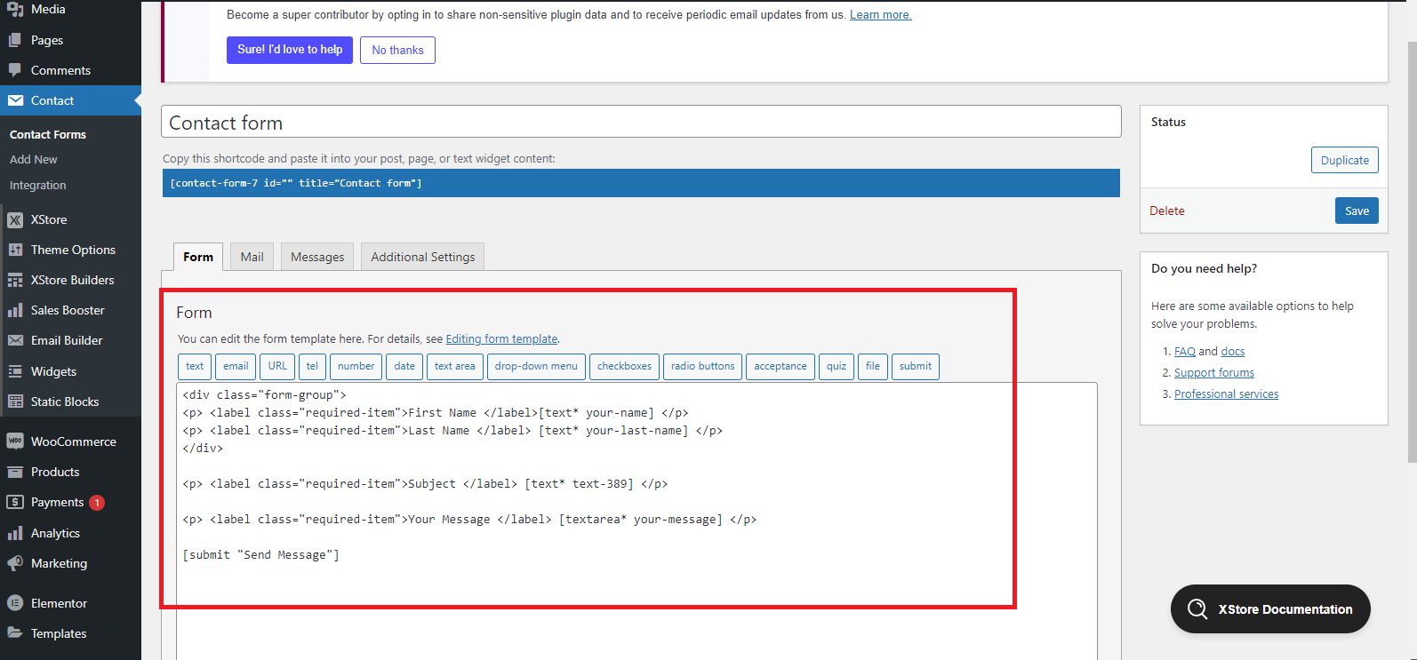The image size is (1417, 660).
Task: Click the Analytics chart icon
Action: tap(15, 533)
